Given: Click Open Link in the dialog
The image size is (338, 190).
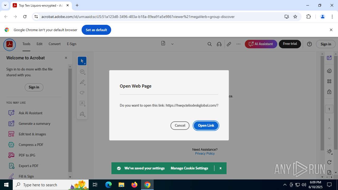Looking at the screenshot, I should tap(206, 125).
